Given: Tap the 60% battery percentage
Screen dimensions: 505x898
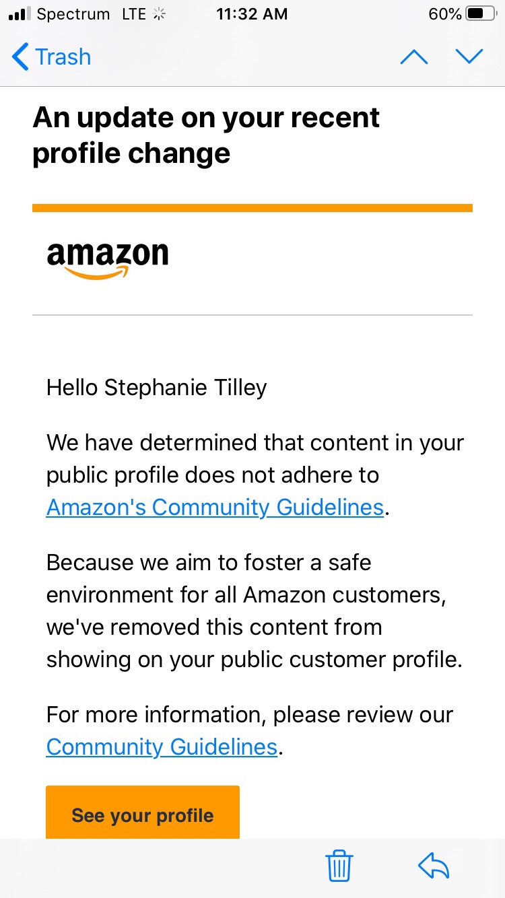Looking at the screenshot, I should click(445, 14).
